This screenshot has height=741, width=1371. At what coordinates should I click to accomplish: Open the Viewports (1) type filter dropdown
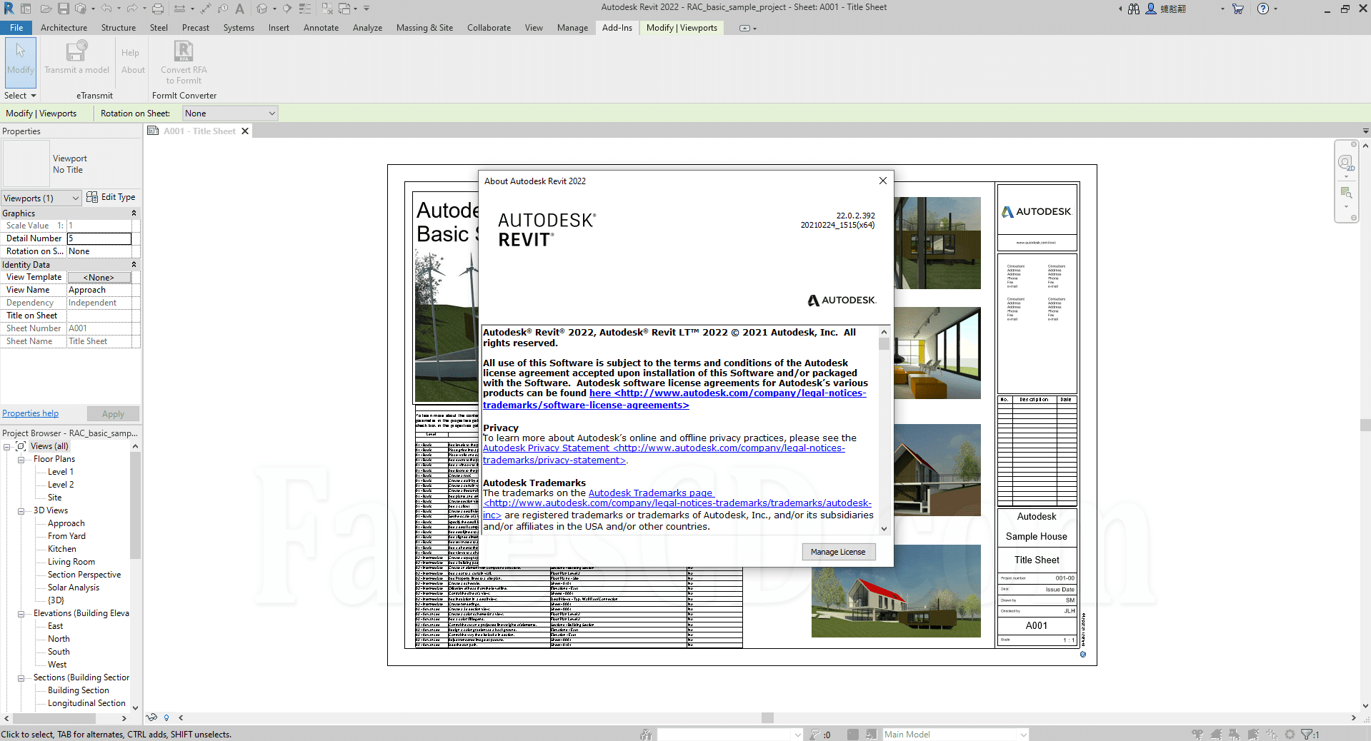pos(41,198)
